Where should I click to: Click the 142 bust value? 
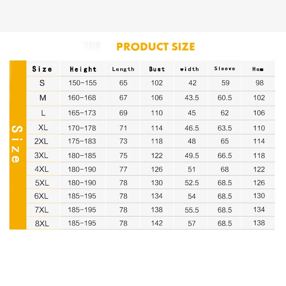pos(157,223)
